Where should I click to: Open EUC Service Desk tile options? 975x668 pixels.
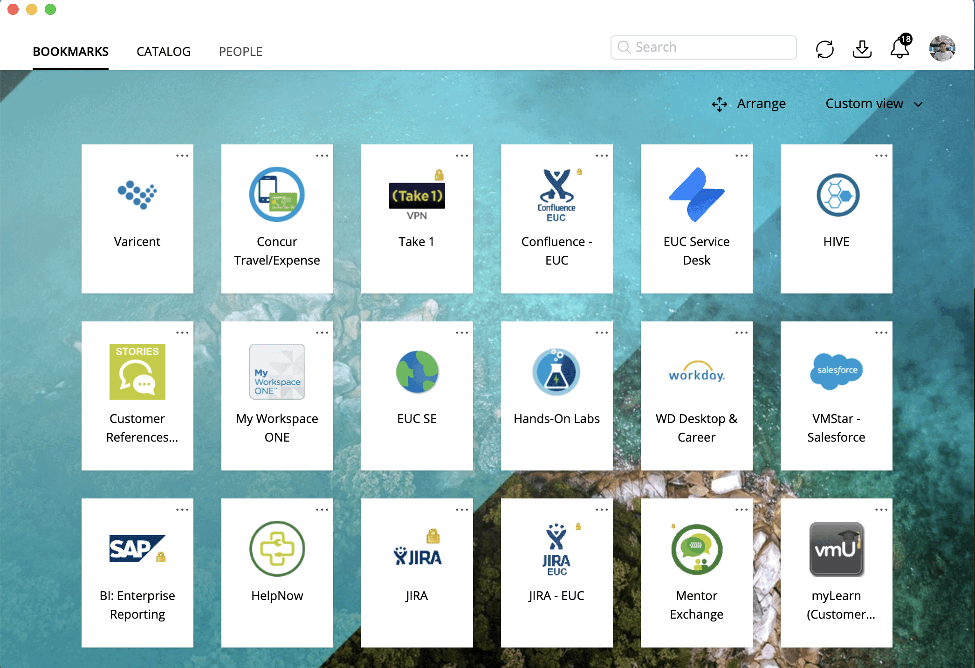pyautogui.click(x=742, y=156)
